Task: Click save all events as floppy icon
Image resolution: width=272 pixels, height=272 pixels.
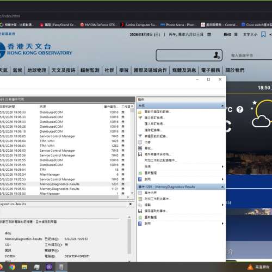Action: (x=140, y=154)
